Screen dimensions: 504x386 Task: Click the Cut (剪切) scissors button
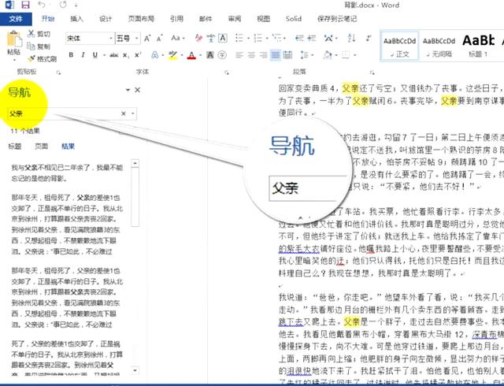click(39, 34)
